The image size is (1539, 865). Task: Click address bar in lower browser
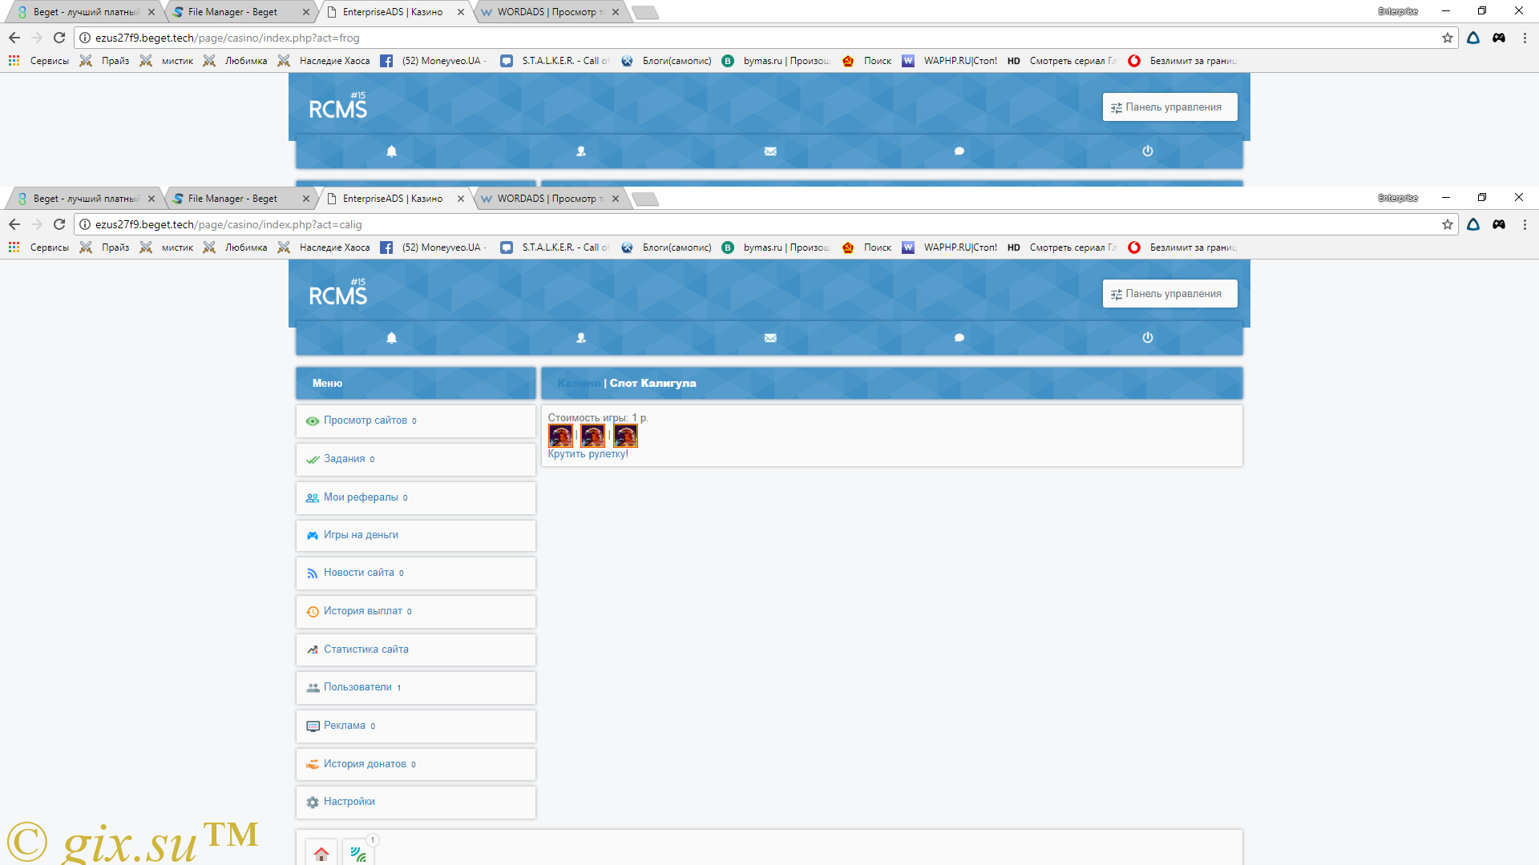point(765,224)
